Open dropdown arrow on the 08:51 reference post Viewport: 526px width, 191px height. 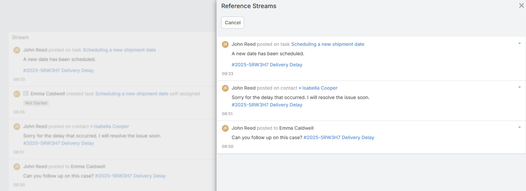(519, 87)
